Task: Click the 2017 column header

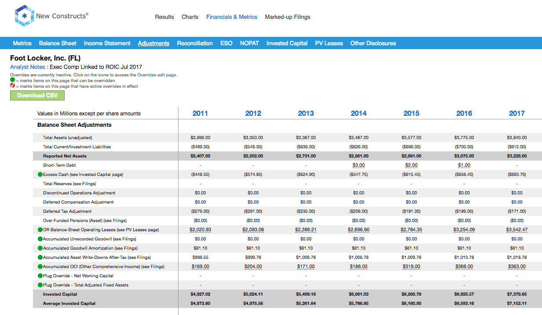Action: [517, 113]
